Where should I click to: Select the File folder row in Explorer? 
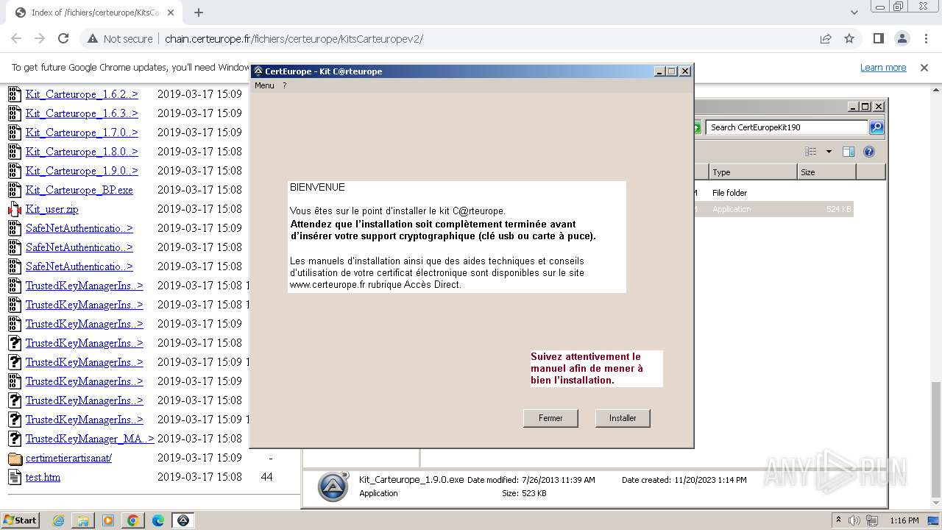click(773, 193)
